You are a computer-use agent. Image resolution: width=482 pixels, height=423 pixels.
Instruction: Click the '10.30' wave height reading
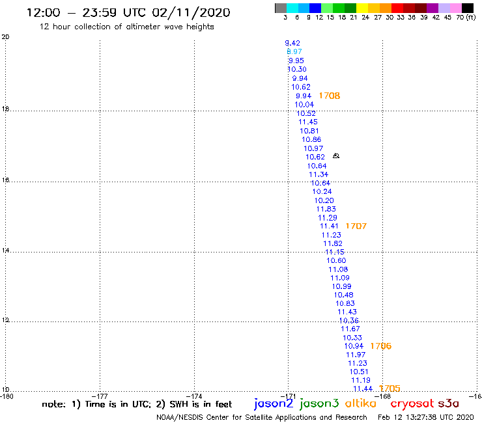coord(297,70)
